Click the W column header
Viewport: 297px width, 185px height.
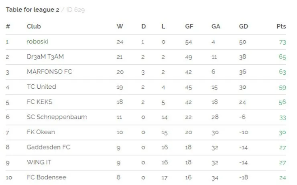tap(120, 26)
